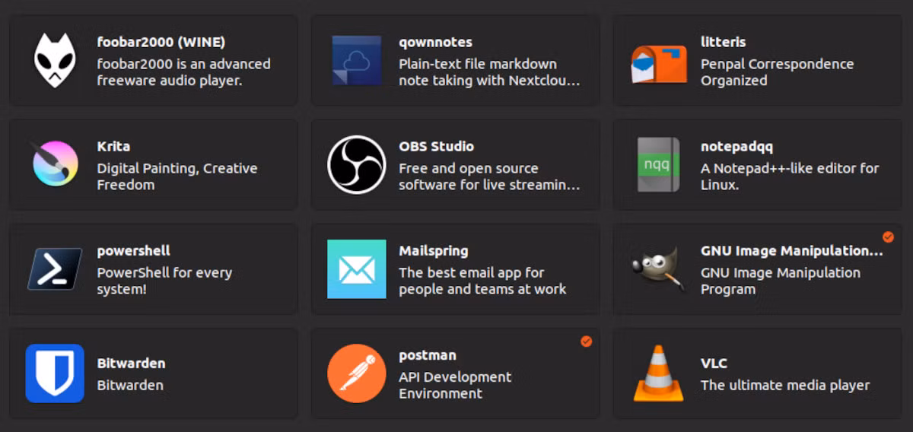
Task: Click 'advanced freeware audio player' description
Action: point(183,72)
